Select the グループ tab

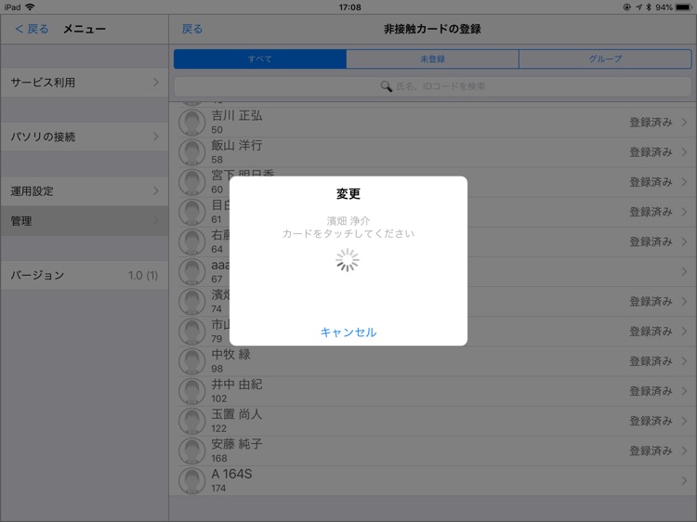[605, 59]
